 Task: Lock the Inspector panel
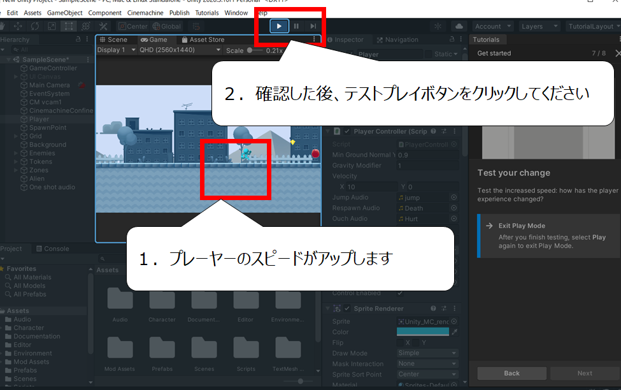pyautogui.click(x=452, y=40)
